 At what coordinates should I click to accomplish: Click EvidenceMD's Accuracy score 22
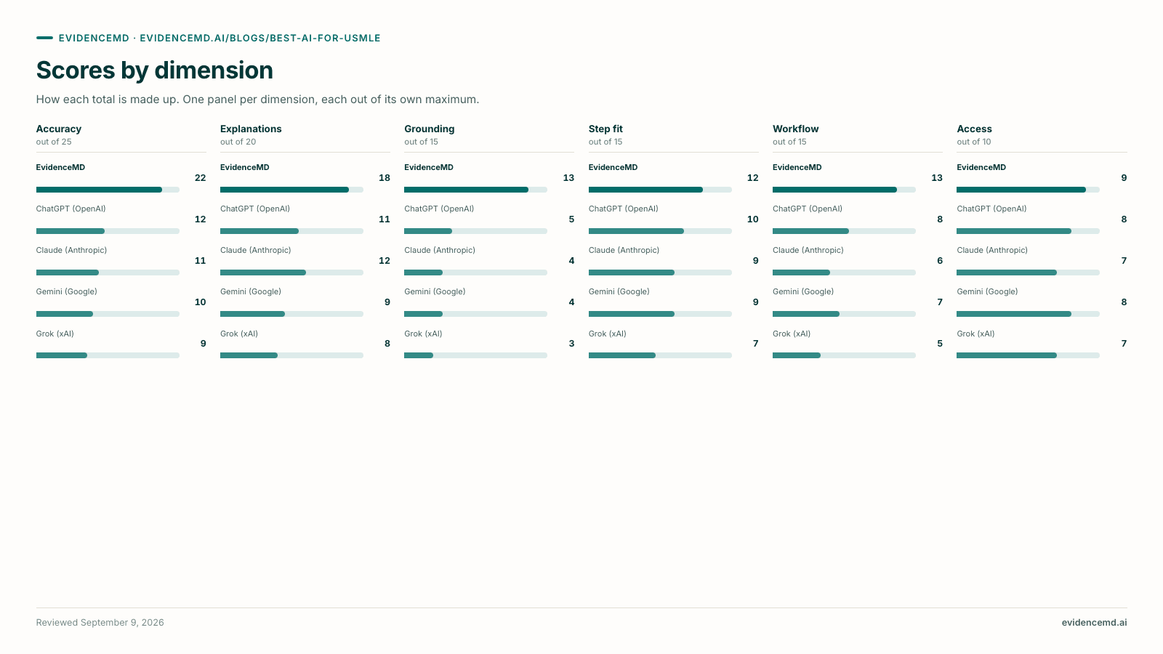pos(200,178)
